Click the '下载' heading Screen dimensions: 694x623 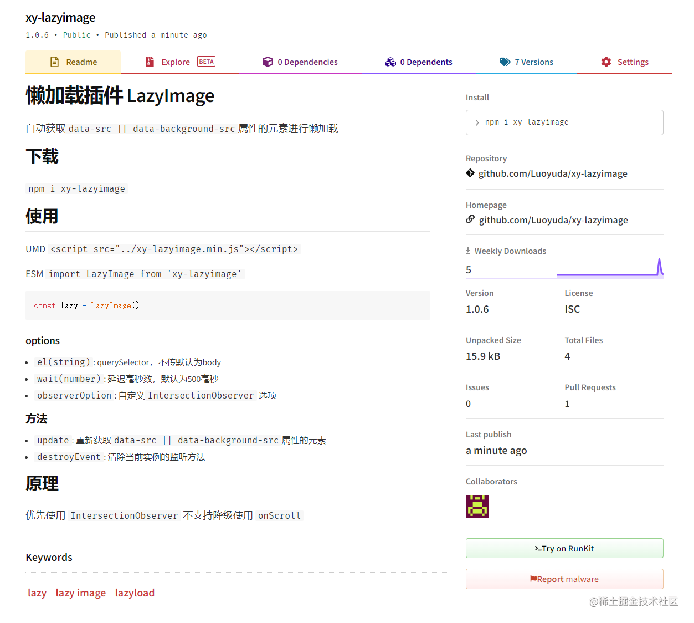click(x=42, y=156)
